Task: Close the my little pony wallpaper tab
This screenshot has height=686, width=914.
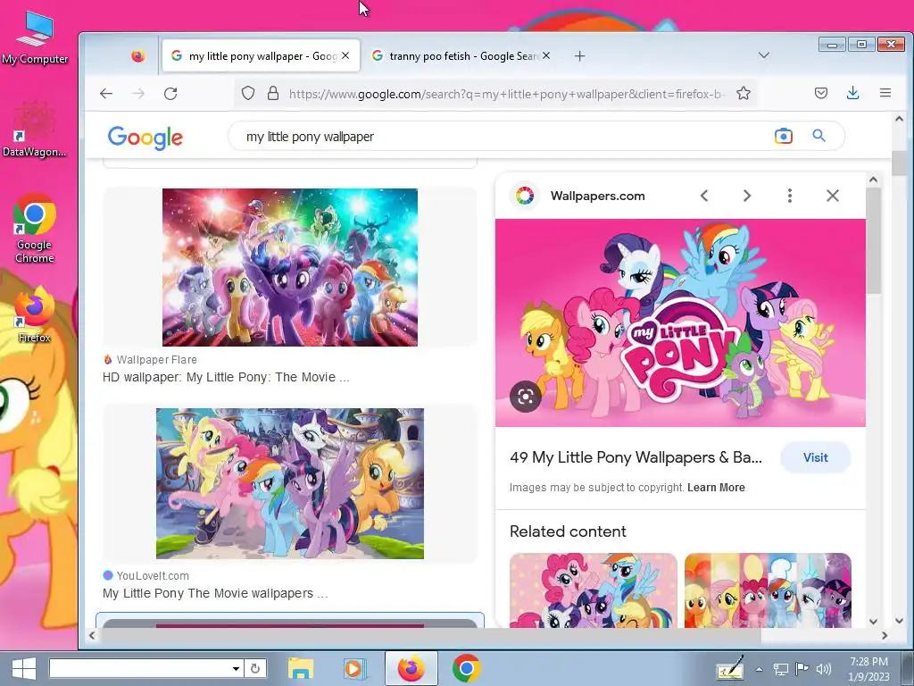Action: click(x=345, y=55)
